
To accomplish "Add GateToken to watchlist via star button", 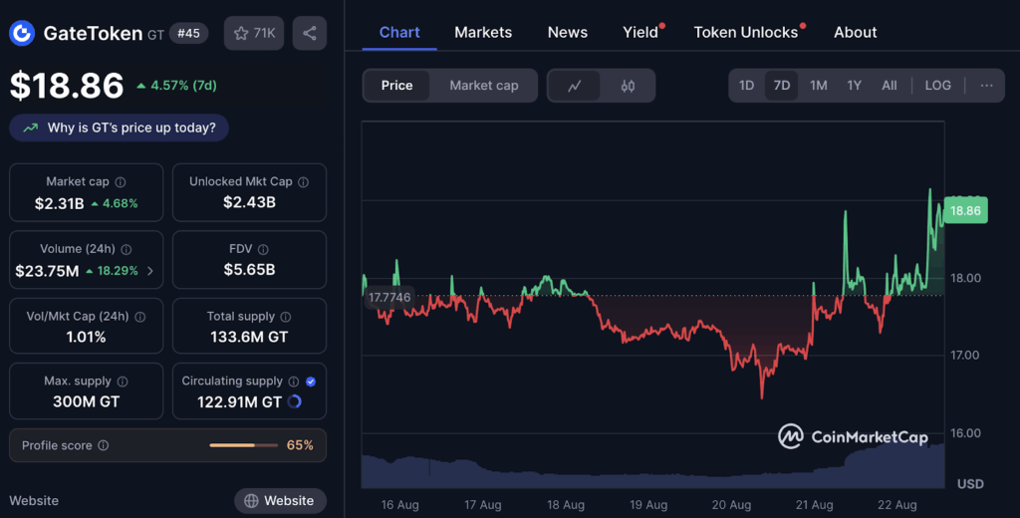I will pos(254,33).
